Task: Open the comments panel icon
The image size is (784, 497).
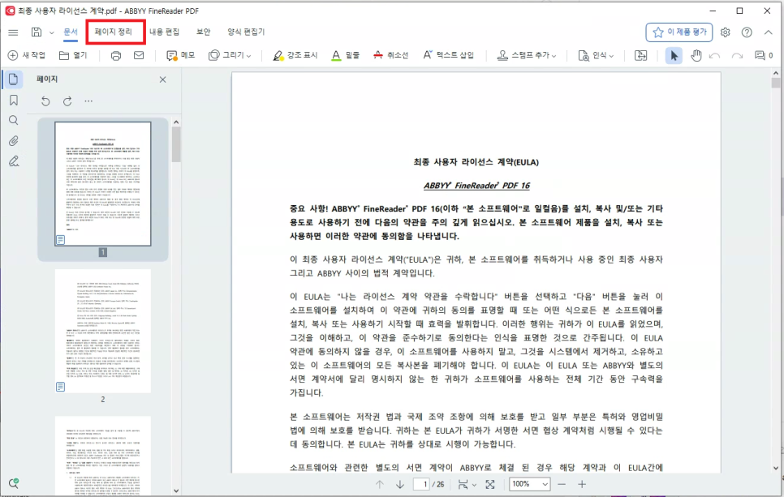Action: (x=764, y=55)
